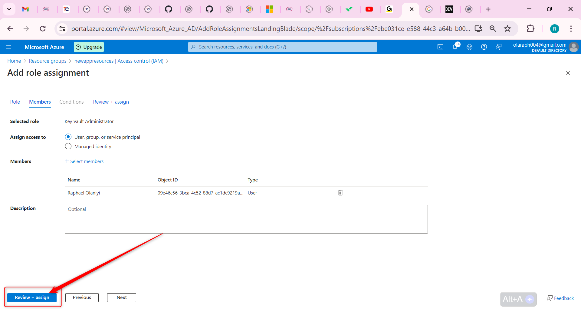Viewport: 581px width, 309px height.
Task: Switch to the Role tab
Action: (x=15, y=101)
